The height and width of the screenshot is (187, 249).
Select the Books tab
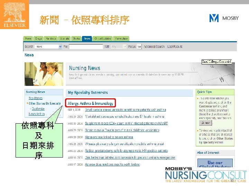coord(76,38)
